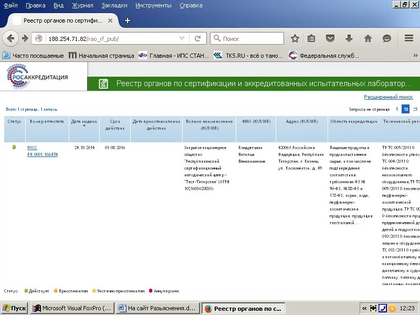Image resolution: width=420 pixels, height=315 pixels.
Task: Click the Поиск search field
Action: [247, 38]
